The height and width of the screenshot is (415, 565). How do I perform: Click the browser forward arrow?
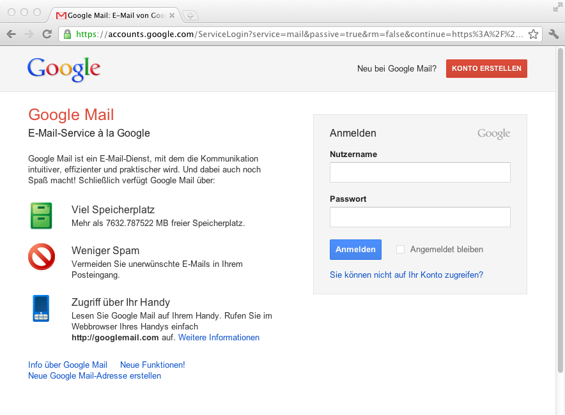[x=29, y=34]
